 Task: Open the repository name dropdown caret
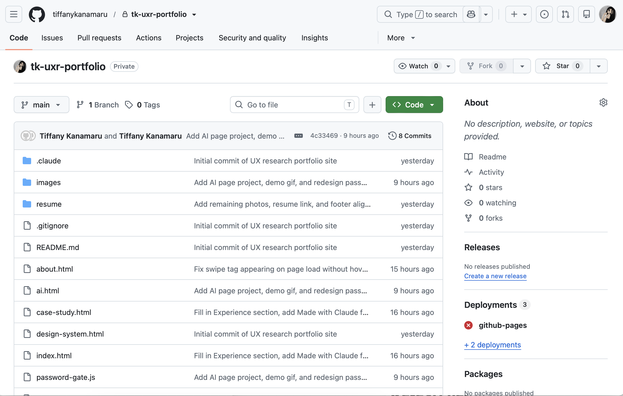point(194,15)
